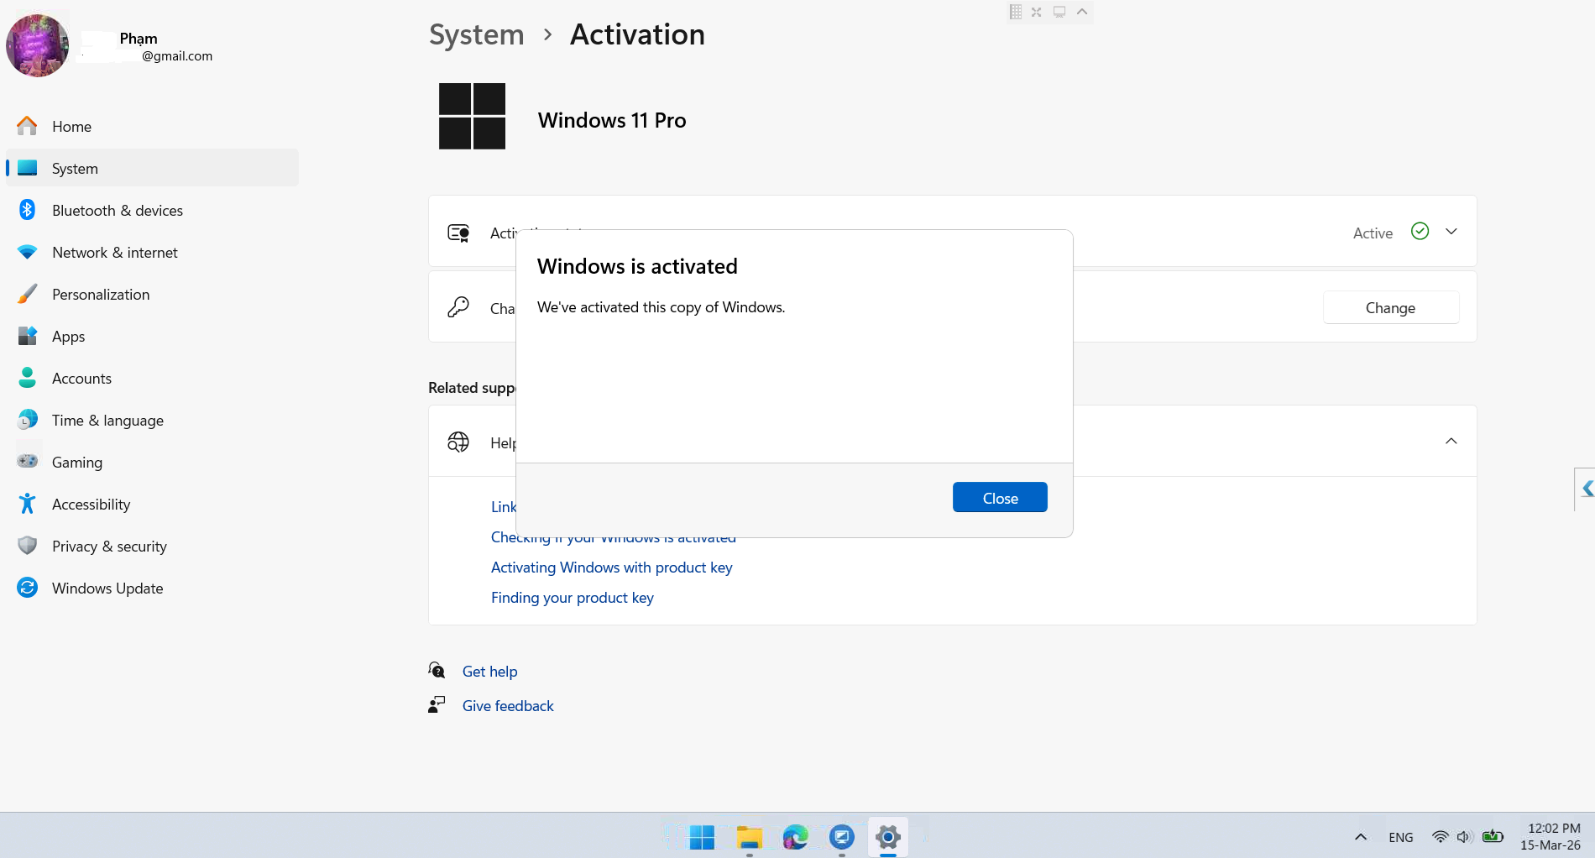Viewport: 1595px width, 858px height.
Task: Show hidden system tray icons
Action: pos(1361,837)
